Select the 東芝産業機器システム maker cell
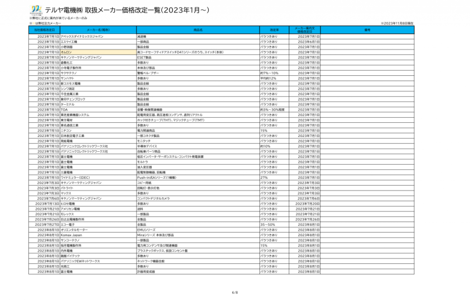The width and height of the screenshot is (470, 307). click(x=98, y=115)
